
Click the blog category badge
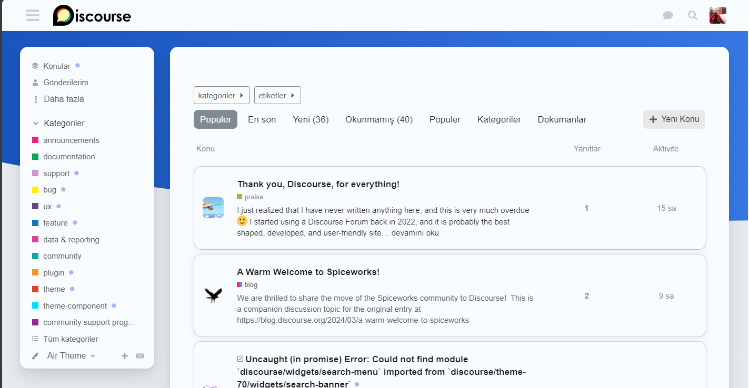(247, 285)
